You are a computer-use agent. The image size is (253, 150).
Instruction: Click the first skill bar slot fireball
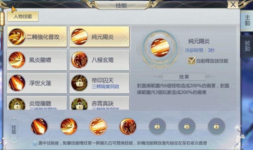(39, 126)
